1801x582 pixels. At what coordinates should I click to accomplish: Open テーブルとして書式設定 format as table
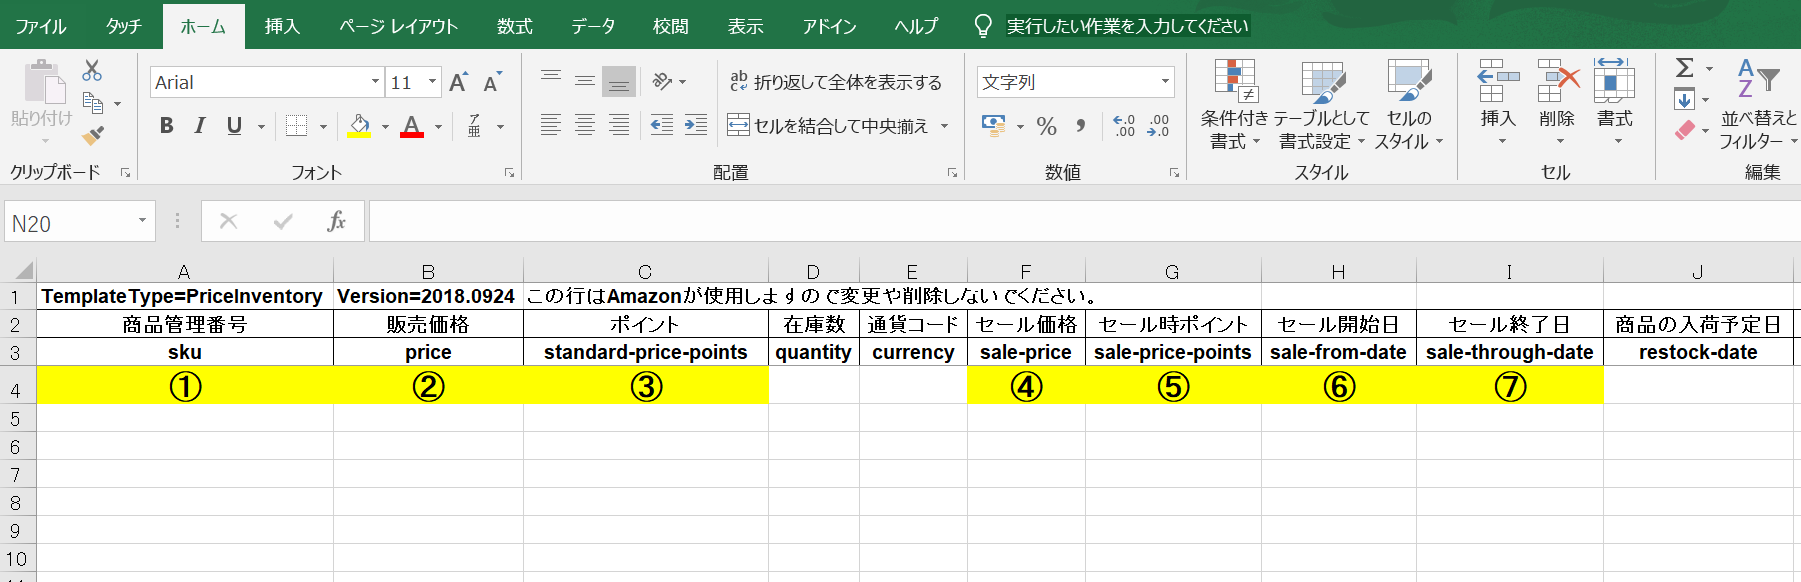[1322, 105]
